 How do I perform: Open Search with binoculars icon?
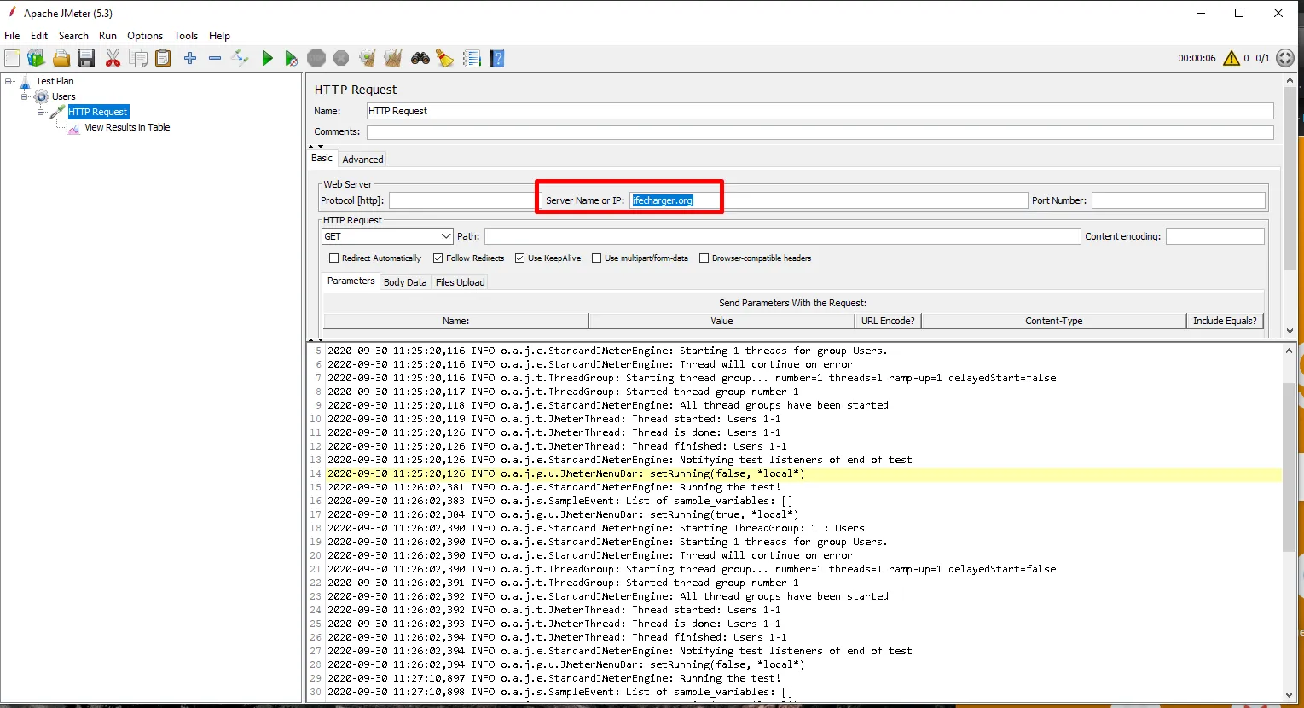pos(420,58)
